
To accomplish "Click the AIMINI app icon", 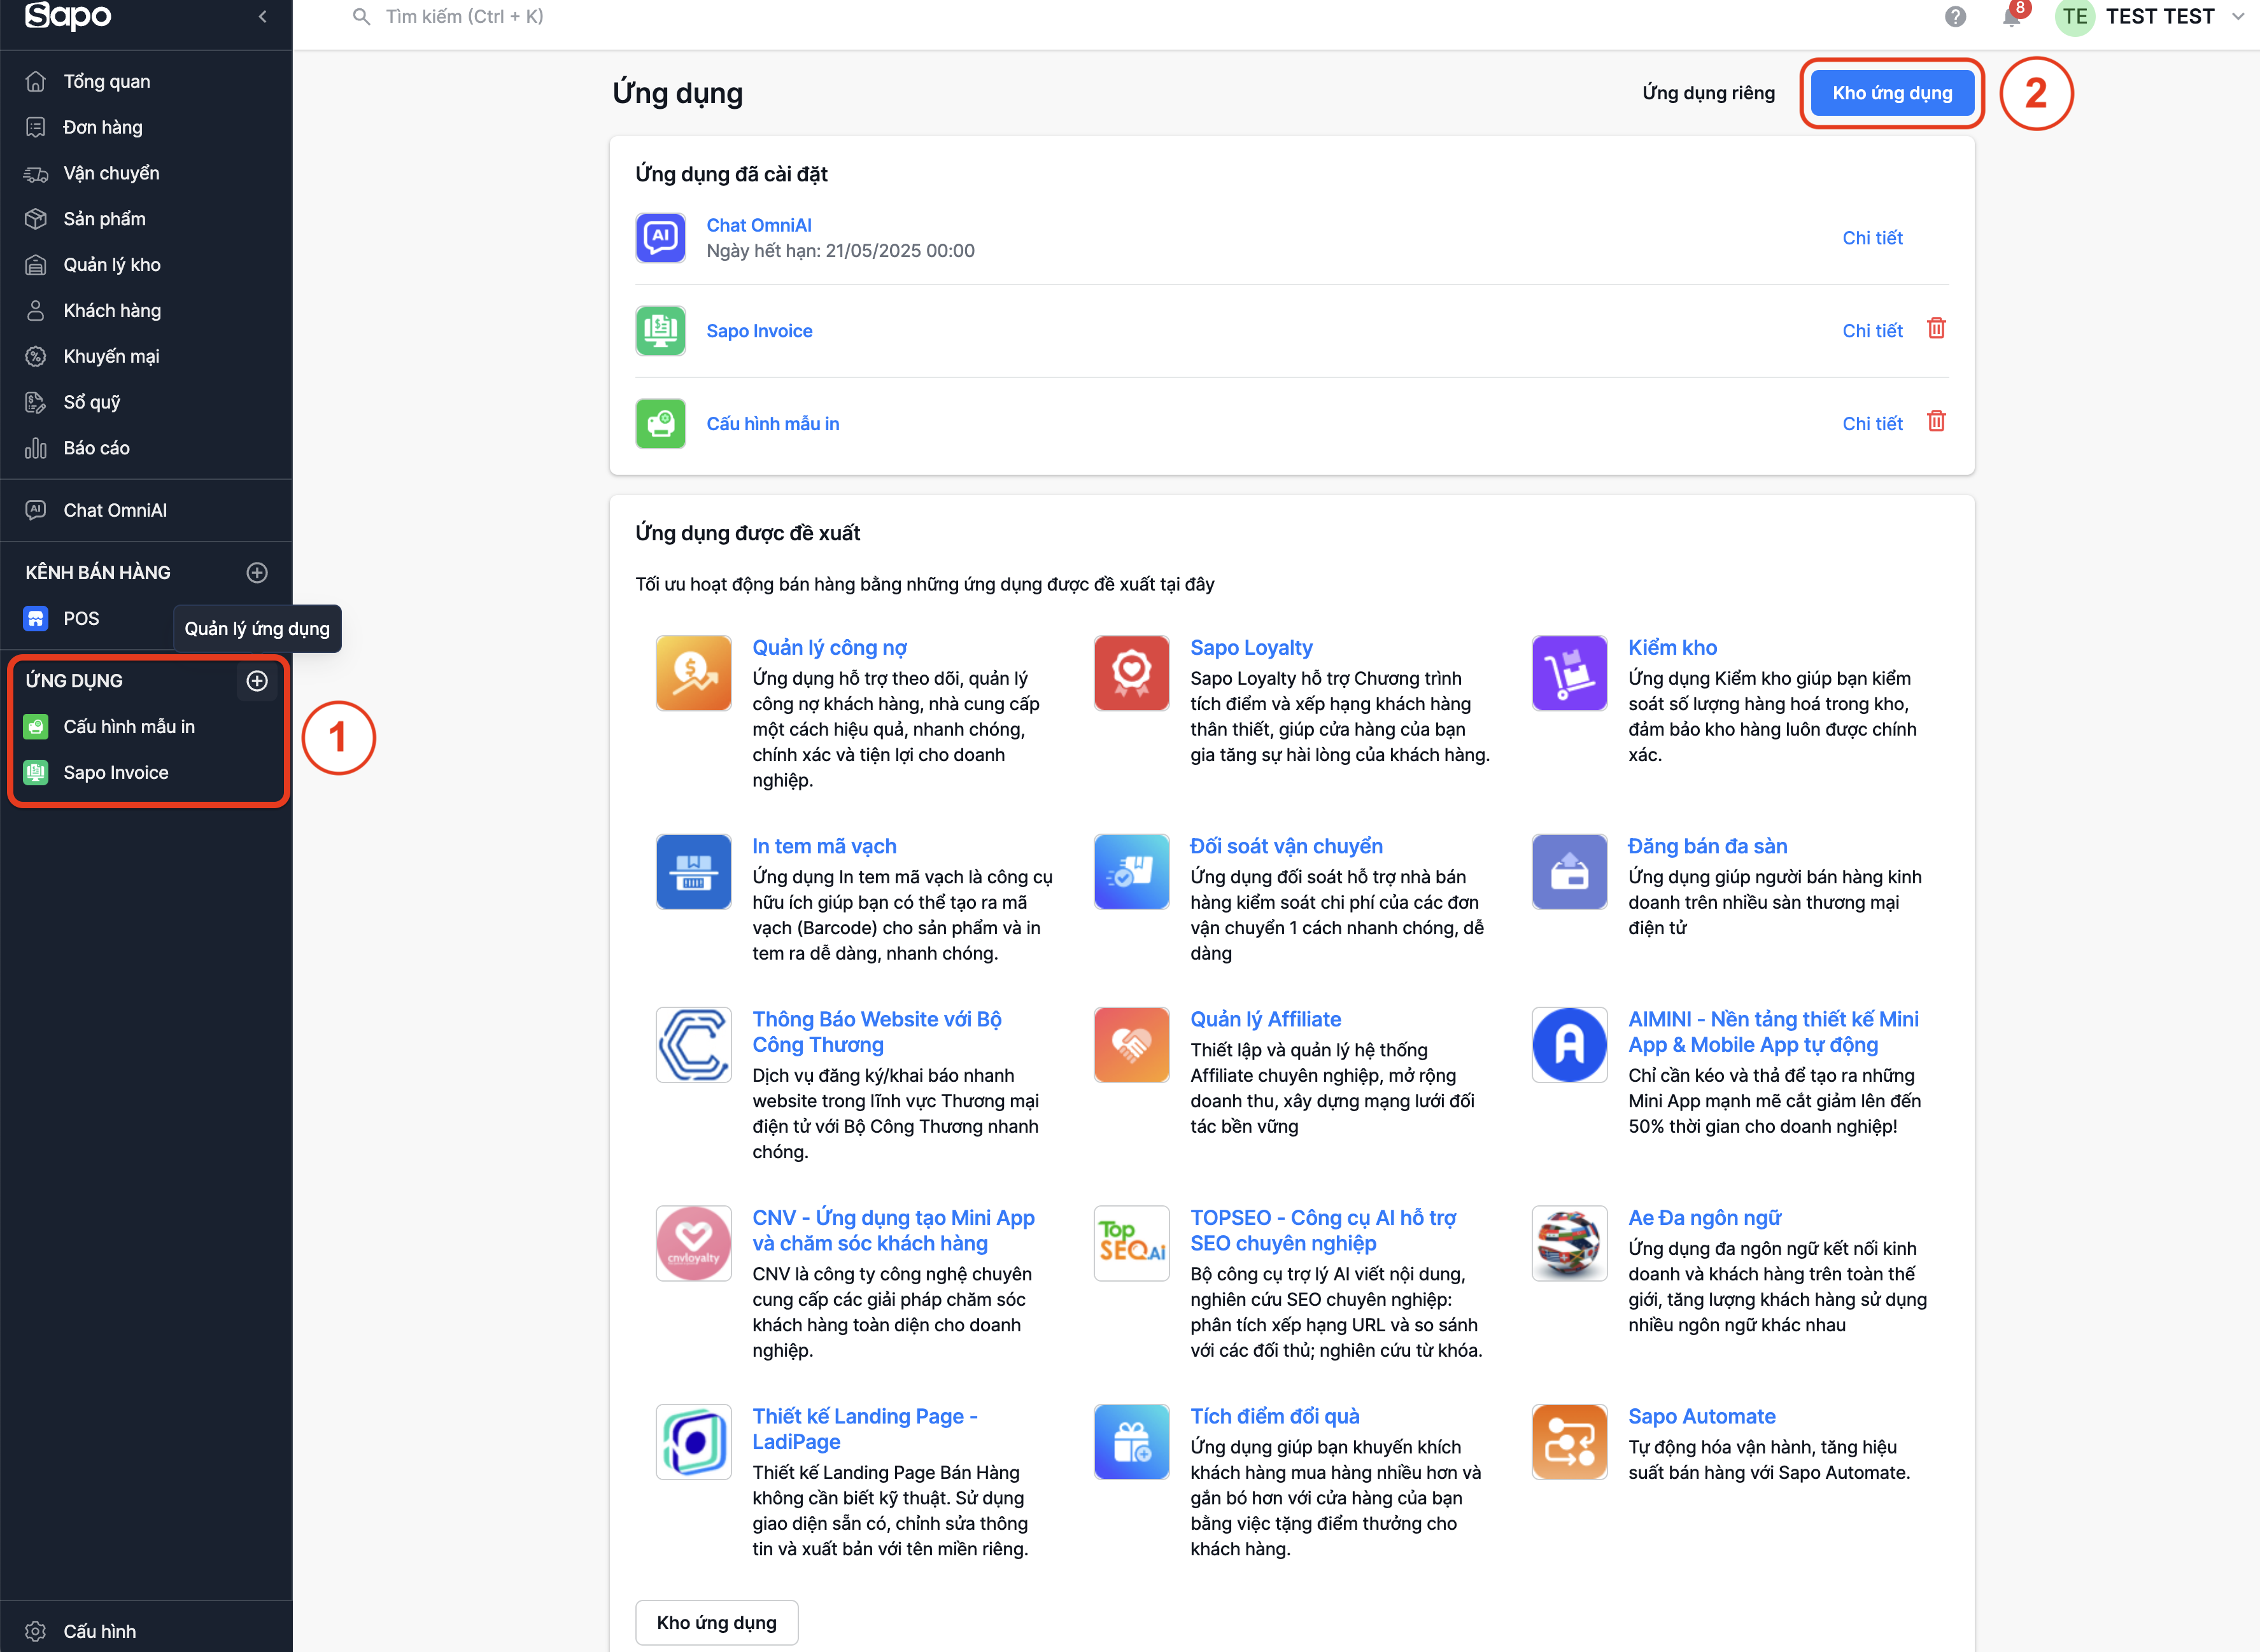I will click(1570, 1045).
